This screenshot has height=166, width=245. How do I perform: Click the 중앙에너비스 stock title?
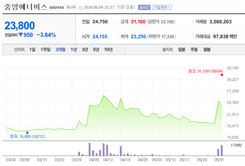click(x=26, y=7)
